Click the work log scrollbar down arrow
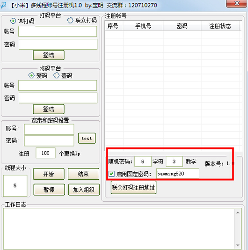Screen dimensions: 248x250 (238, 245)
